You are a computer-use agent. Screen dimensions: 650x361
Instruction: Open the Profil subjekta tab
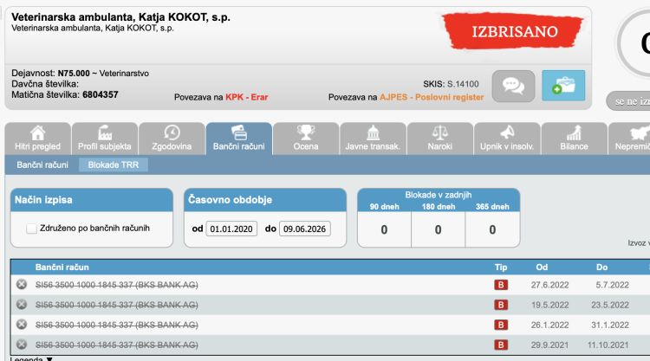(x=105, y=139)
